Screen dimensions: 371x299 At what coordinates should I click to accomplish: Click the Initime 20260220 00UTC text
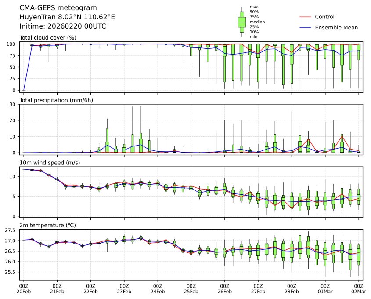point(63,26)
